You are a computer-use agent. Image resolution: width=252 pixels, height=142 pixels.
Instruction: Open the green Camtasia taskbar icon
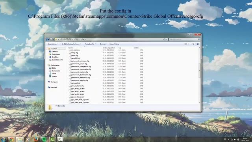[52, 139]
